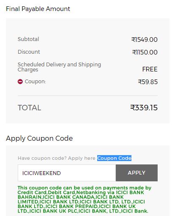Click the Subtotal label

click(28, 39)
